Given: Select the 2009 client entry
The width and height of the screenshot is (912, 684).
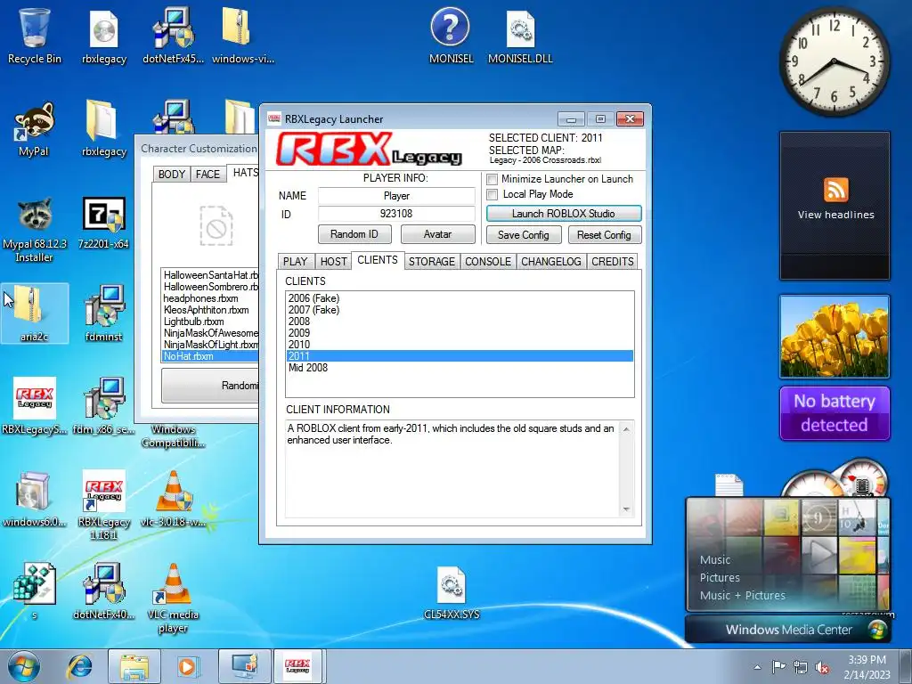Looking at the screenshot, I should click(x=460, y=333).
